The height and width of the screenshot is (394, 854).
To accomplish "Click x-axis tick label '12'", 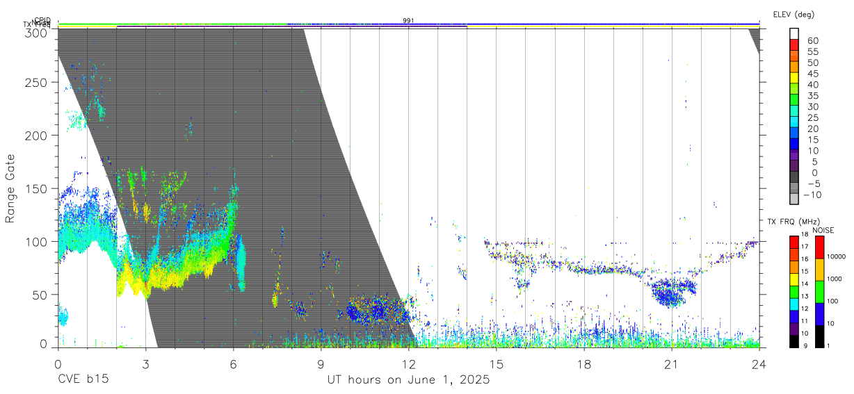I will pos(408,364).
